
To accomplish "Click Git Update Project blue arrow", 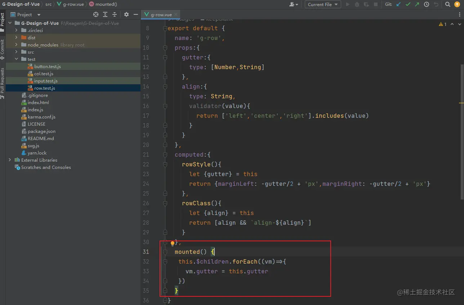I will (x=398, y=4).
